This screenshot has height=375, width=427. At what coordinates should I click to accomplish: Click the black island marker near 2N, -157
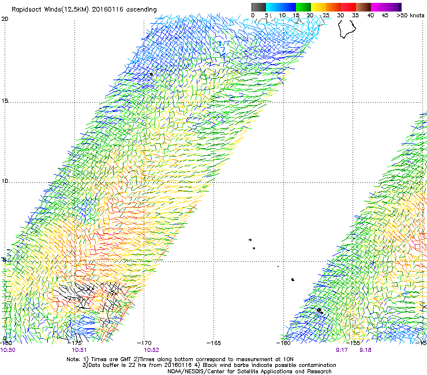tap(320, 311)
